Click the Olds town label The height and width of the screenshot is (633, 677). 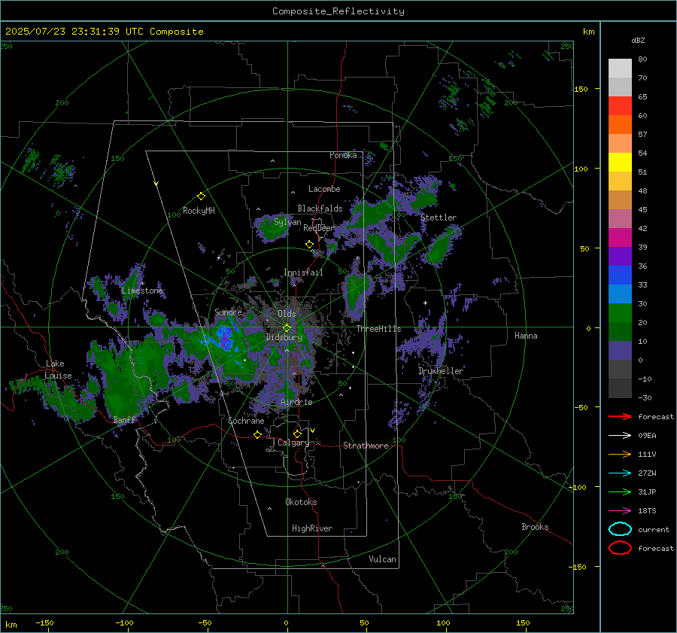(x=287, y=314)
